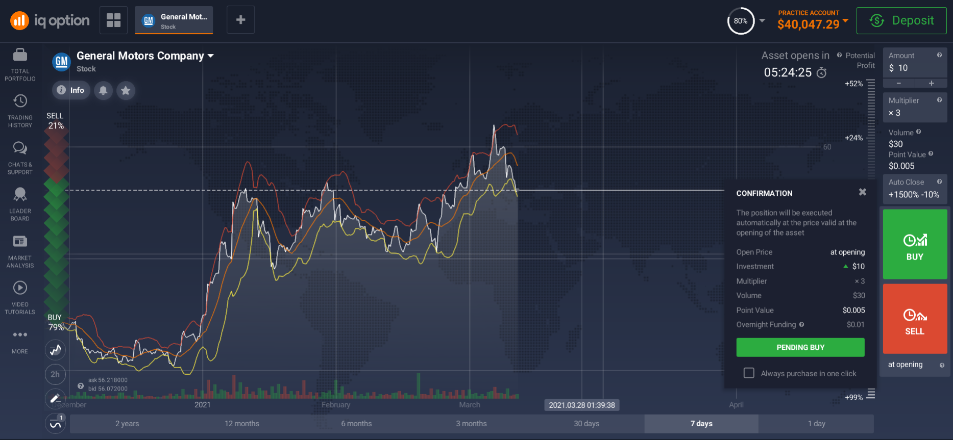The height and width of the screenshot is (440, 953).
Task: Click the GM company logo
Action: pyautogui.click(x=61, y=62)
